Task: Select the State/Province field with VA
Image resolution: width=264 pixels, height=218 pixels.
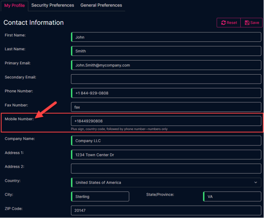Action: click(x=232, y=196)
